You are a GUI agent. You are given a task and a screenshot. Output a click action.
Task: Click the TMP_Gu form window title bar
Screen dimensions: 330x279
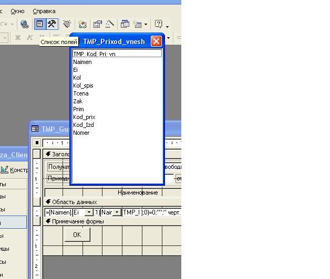(x=105, y=129)
